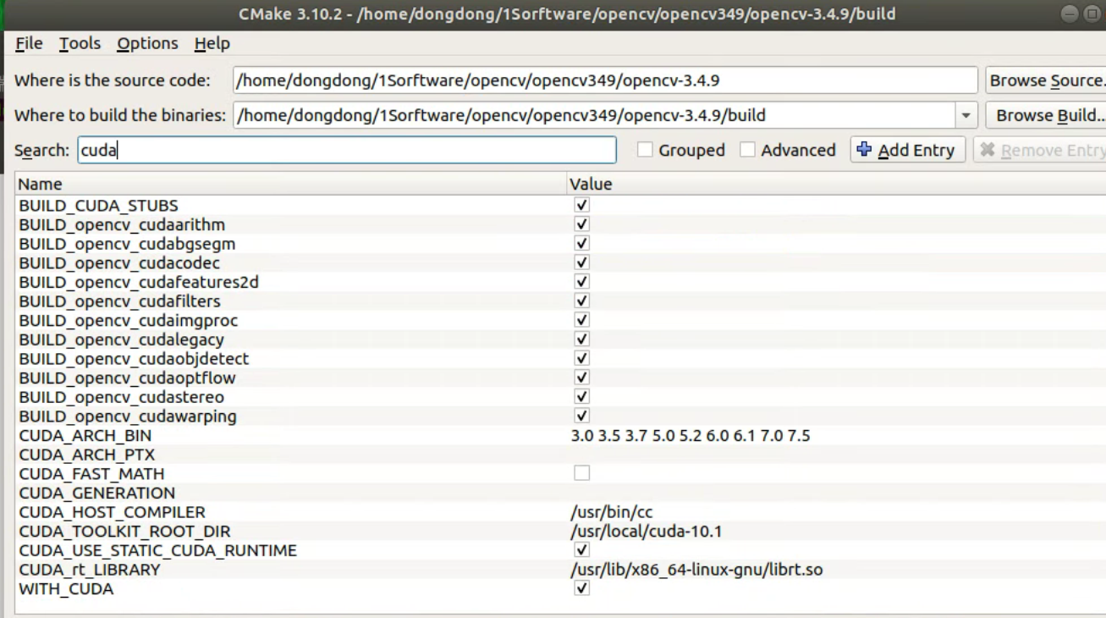The image size is (1106, 618).
Task: Select the CUDA_ARCH_BIN value 3.0 3.5 3.7
Action: tap(691, 435)
